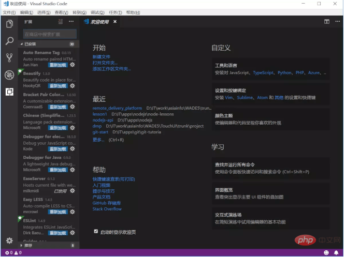
Task: Reload Beautify with 重新加载 button
Action: click(x=58, y=86)
